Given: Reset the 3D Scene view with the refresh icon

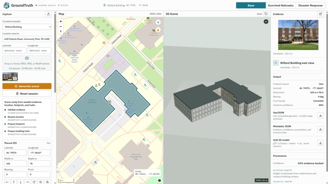Looking at the screenshot, I should 266,14.
